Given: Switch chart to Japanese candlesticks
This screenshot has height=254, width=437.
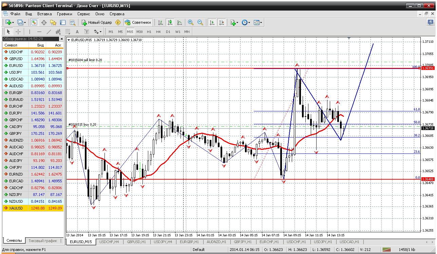Looking at the screenshot, I should (170, 22).
